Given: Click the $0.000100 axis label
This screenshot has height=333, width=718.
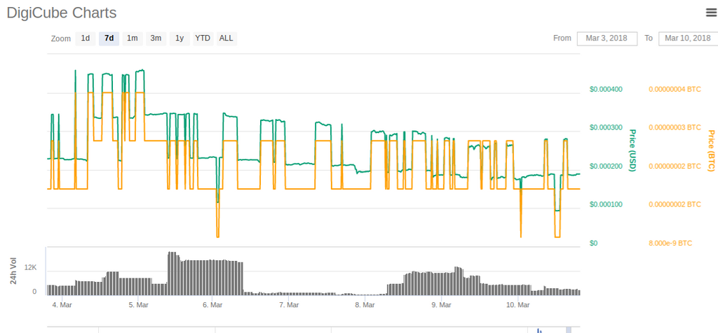Looking at the screenshot, I should 606,204.
